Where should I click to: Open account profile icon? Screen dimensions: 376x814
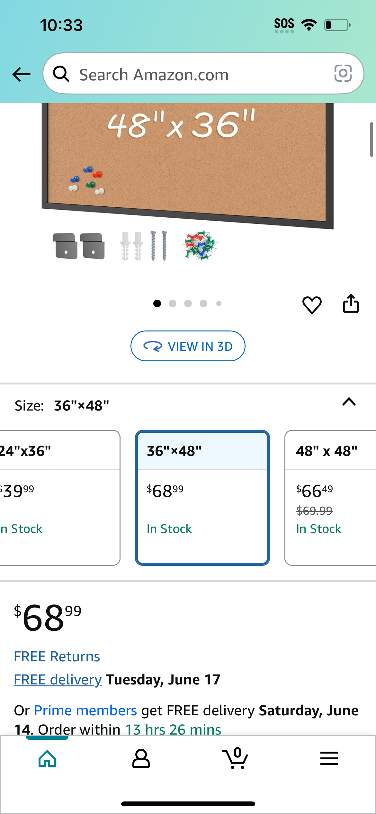[x=141, y=759]
